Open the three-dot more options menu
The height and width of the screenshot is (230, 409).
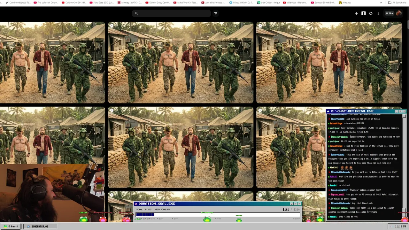click(x=378, y=13)
